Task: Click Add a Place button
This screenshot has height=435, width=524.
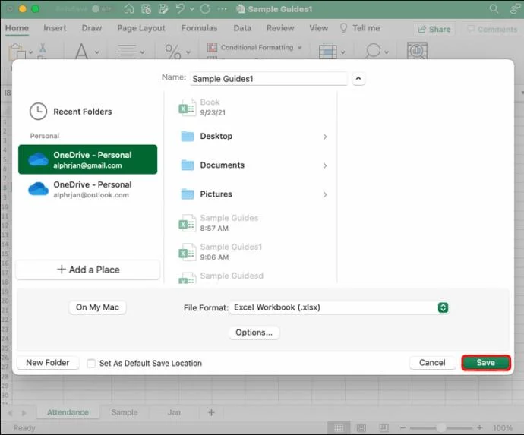Action: tap(88, 270)
